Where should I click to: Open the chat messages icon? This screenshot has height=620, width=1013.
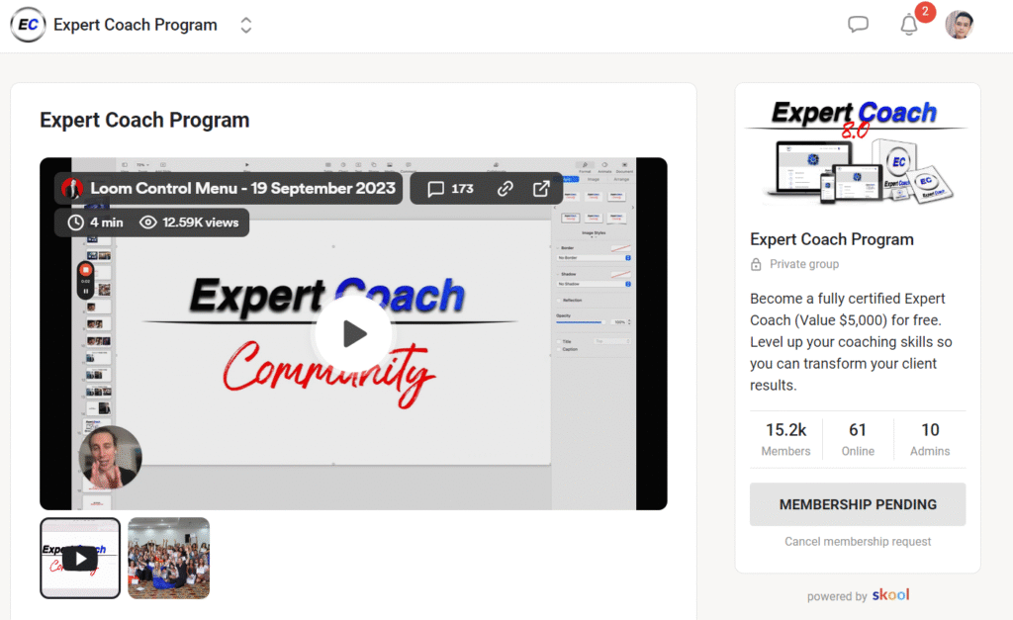pyautogui.click(x=858, y=25)
